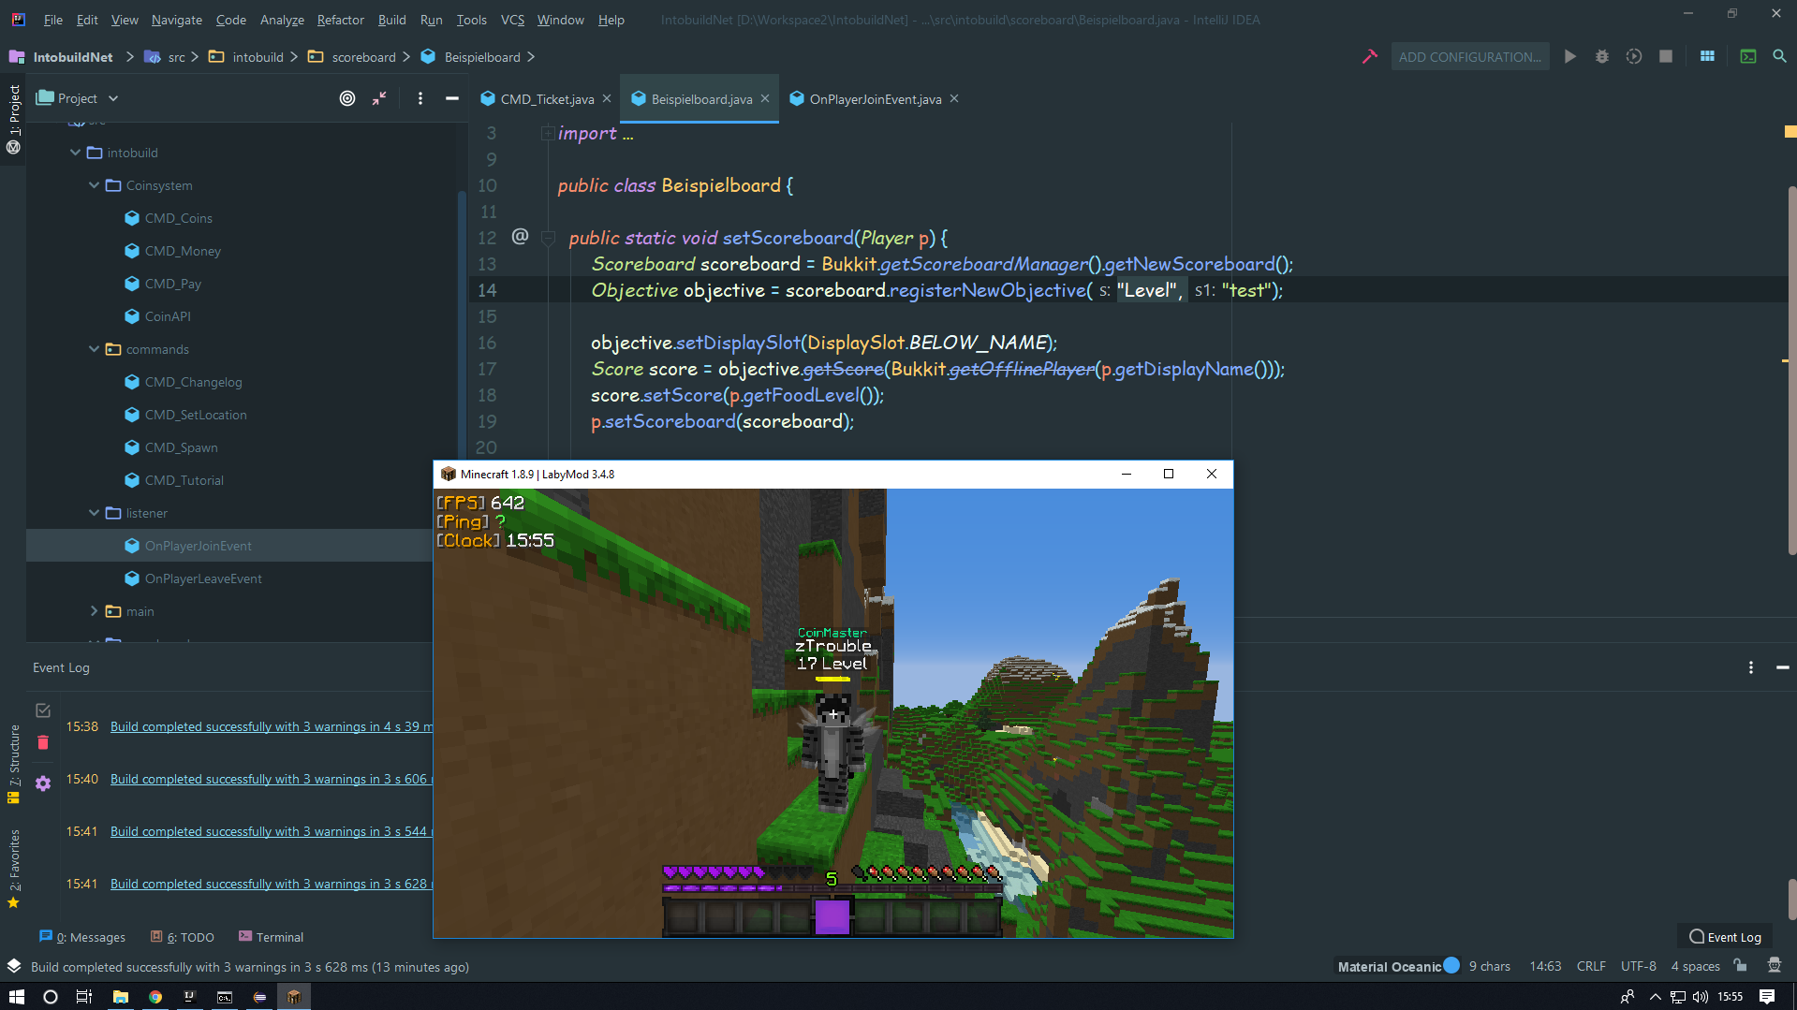The image size is (1797, 1010).
Task: Collapse the commands folder
Action: click(x=95, y=349)
